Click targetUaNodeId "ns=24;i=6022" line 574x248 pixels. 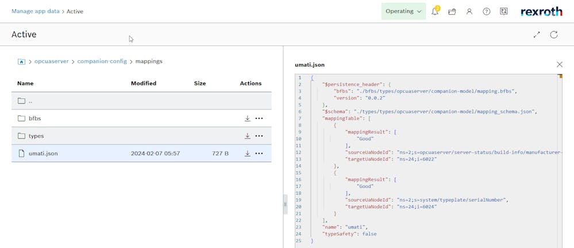point(391,159)
